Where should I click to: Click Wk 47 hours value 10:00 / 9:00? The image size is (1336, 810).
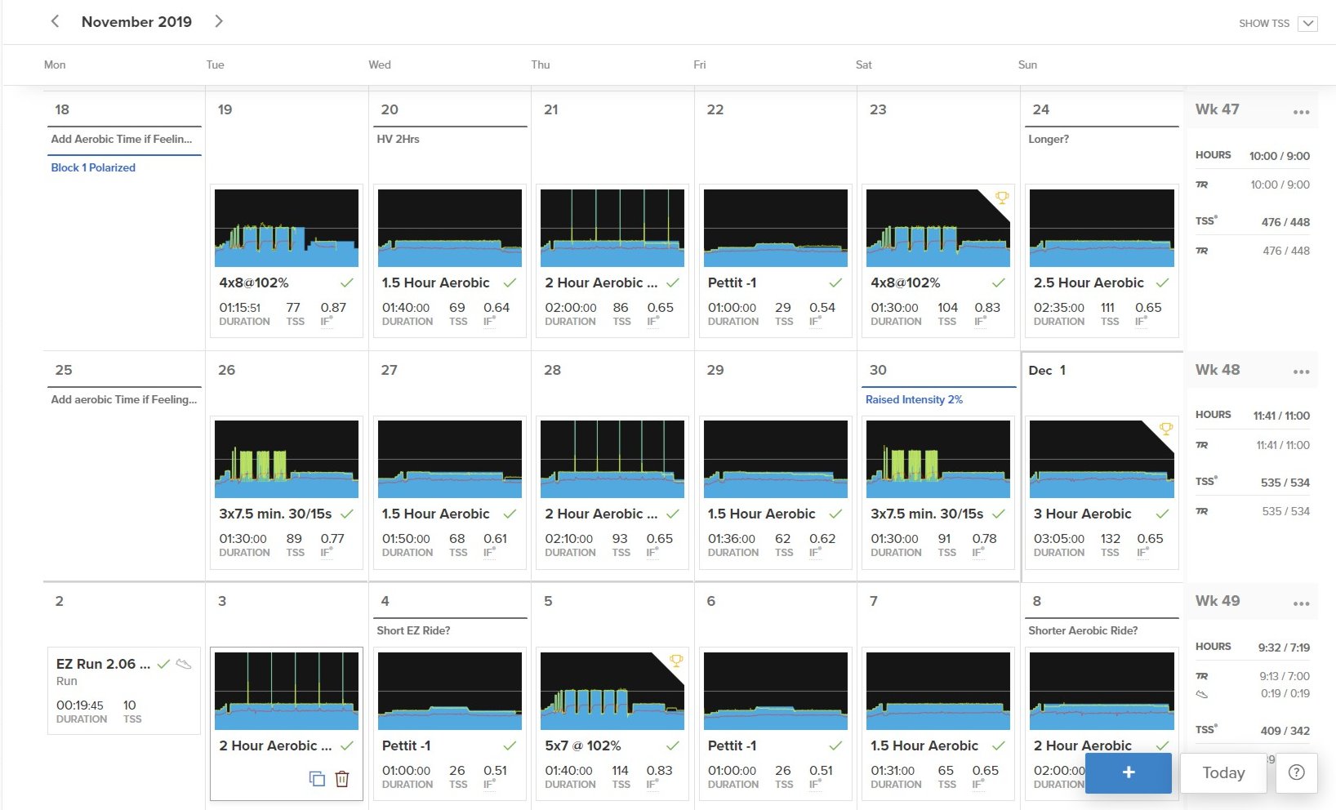click(1279, 156)
